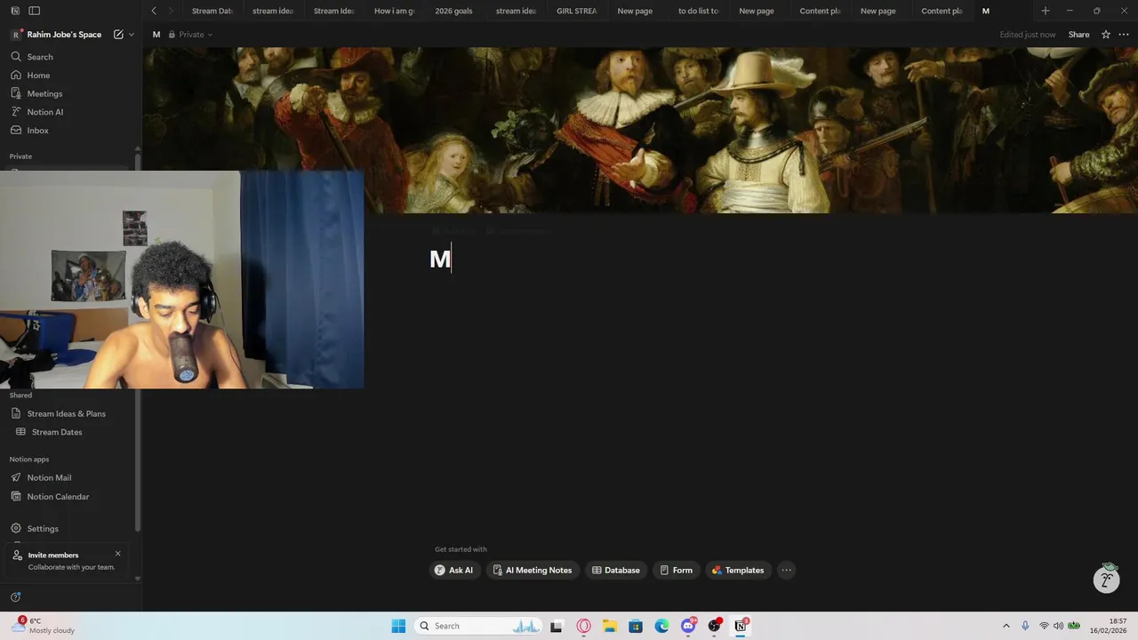Toggle the sidebar panel icon
The height and width of the screenshot is (640, 1138).
(34, 11)
